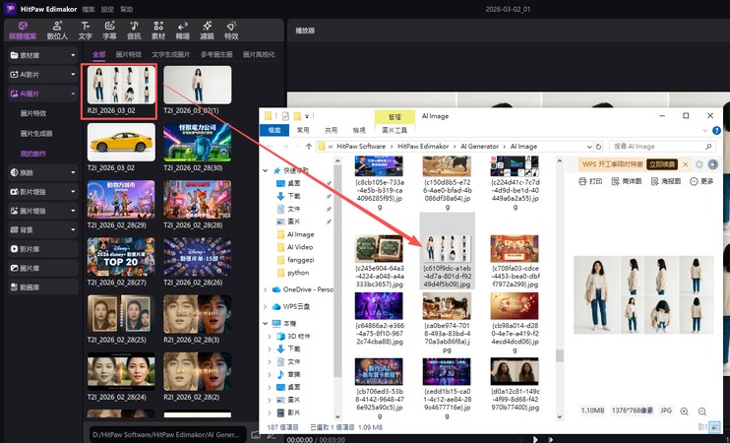Image resolution: width=730 pixels, height=443 pixels.
Task: Open the 設定 settings menu in HitPaw
Action: (107, 9)
